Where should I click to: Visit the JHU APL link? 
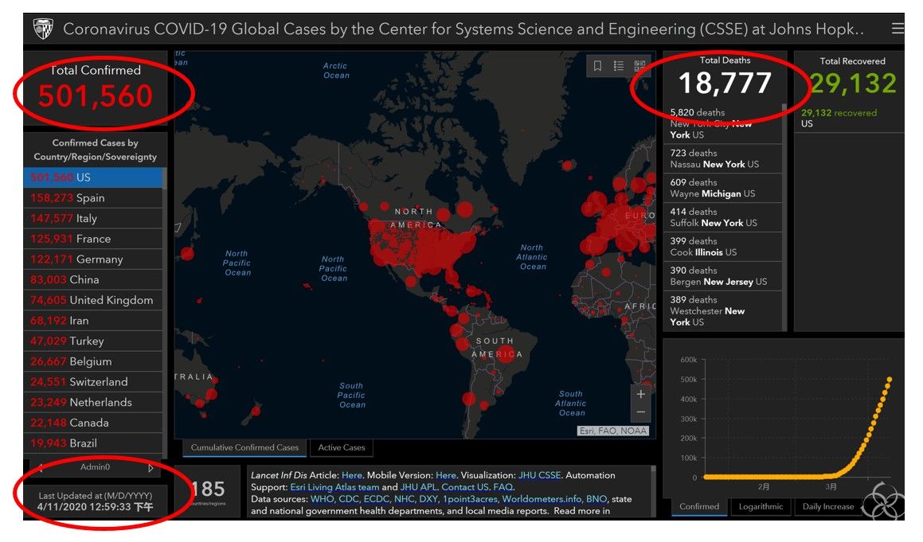click(x=418, y=487)
